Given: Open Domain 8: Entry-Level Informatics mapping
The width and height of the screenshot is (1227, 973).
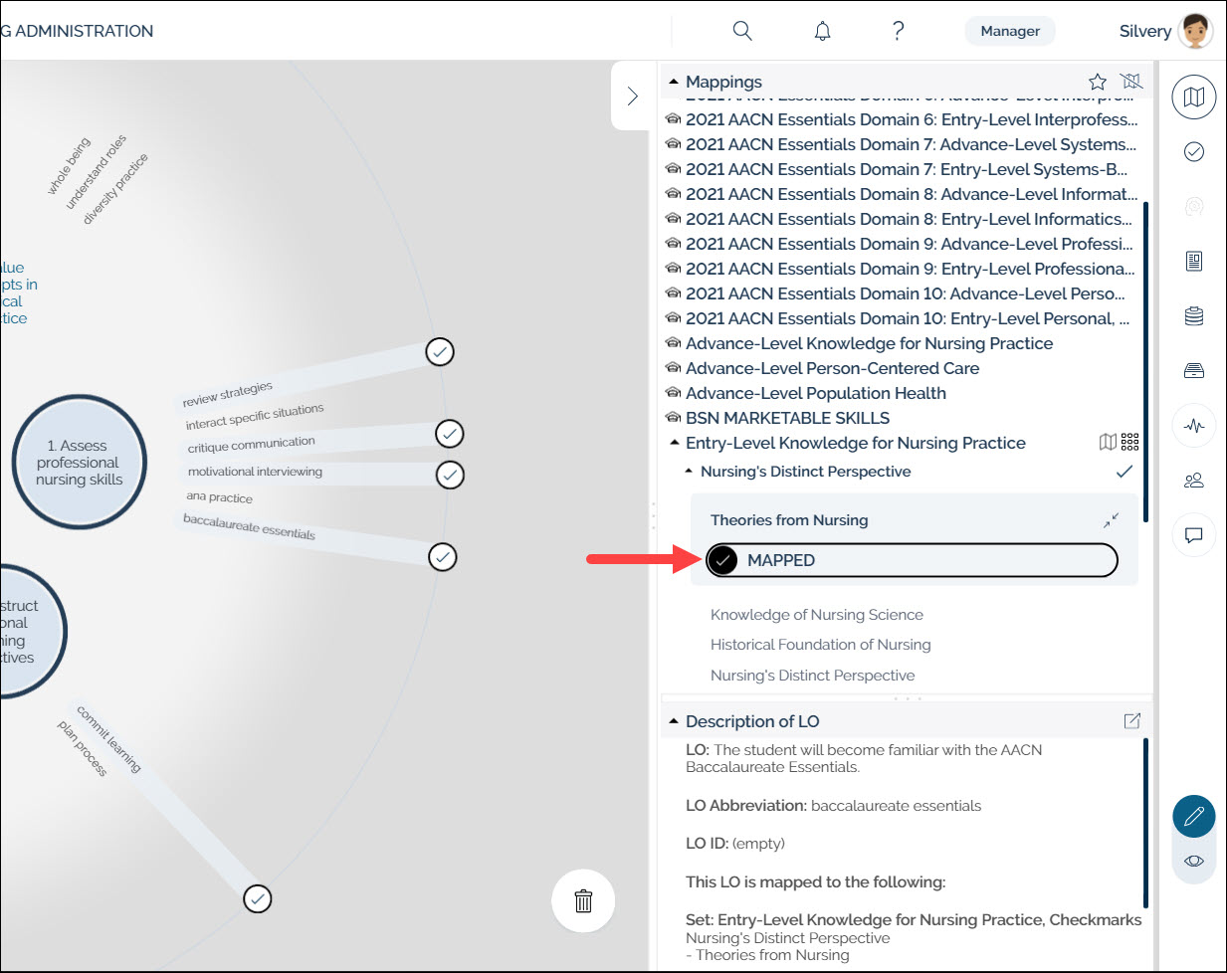Looking at the screenshot, I should 909,219.
